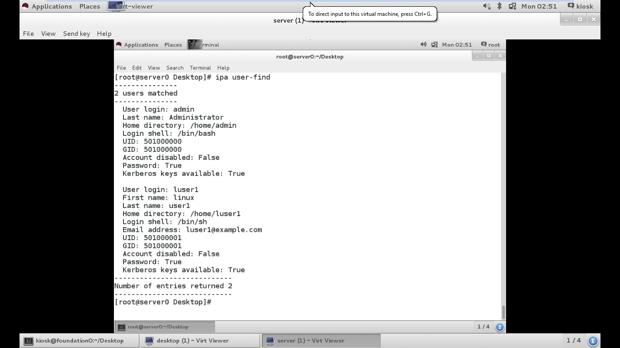Open the guest Places menu
Image resolution: width=620 pixels, height=348 pixels.
pos(173,45)
